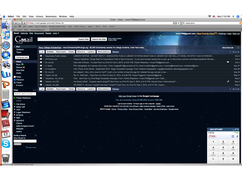Launch iTunes from the Dock
The width and height of the screenshot is (242, 181).
pyautogui.click(x=6, y=35)
